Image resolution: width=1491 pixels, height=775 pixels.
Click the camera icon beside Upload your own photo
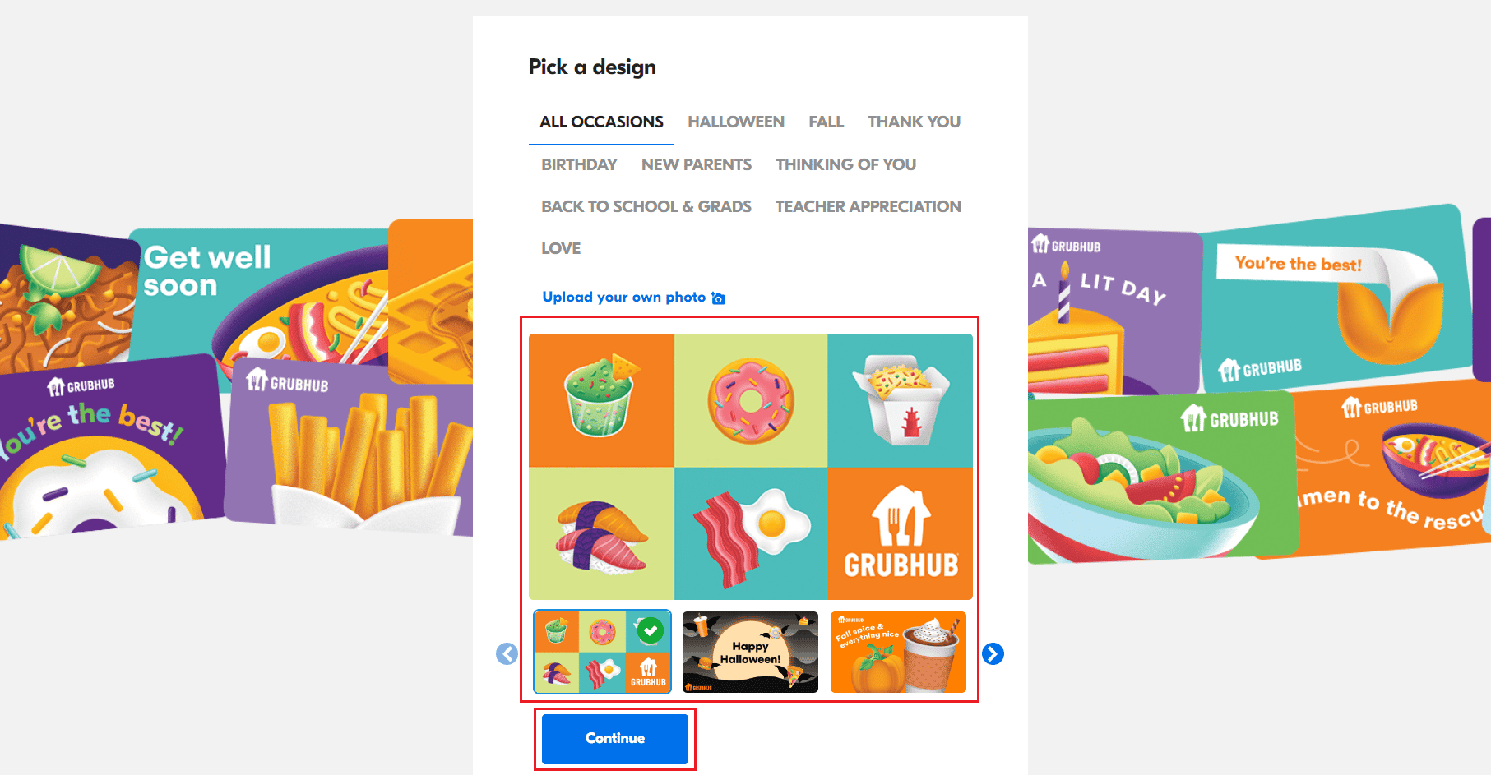click(x=718, y=298)
